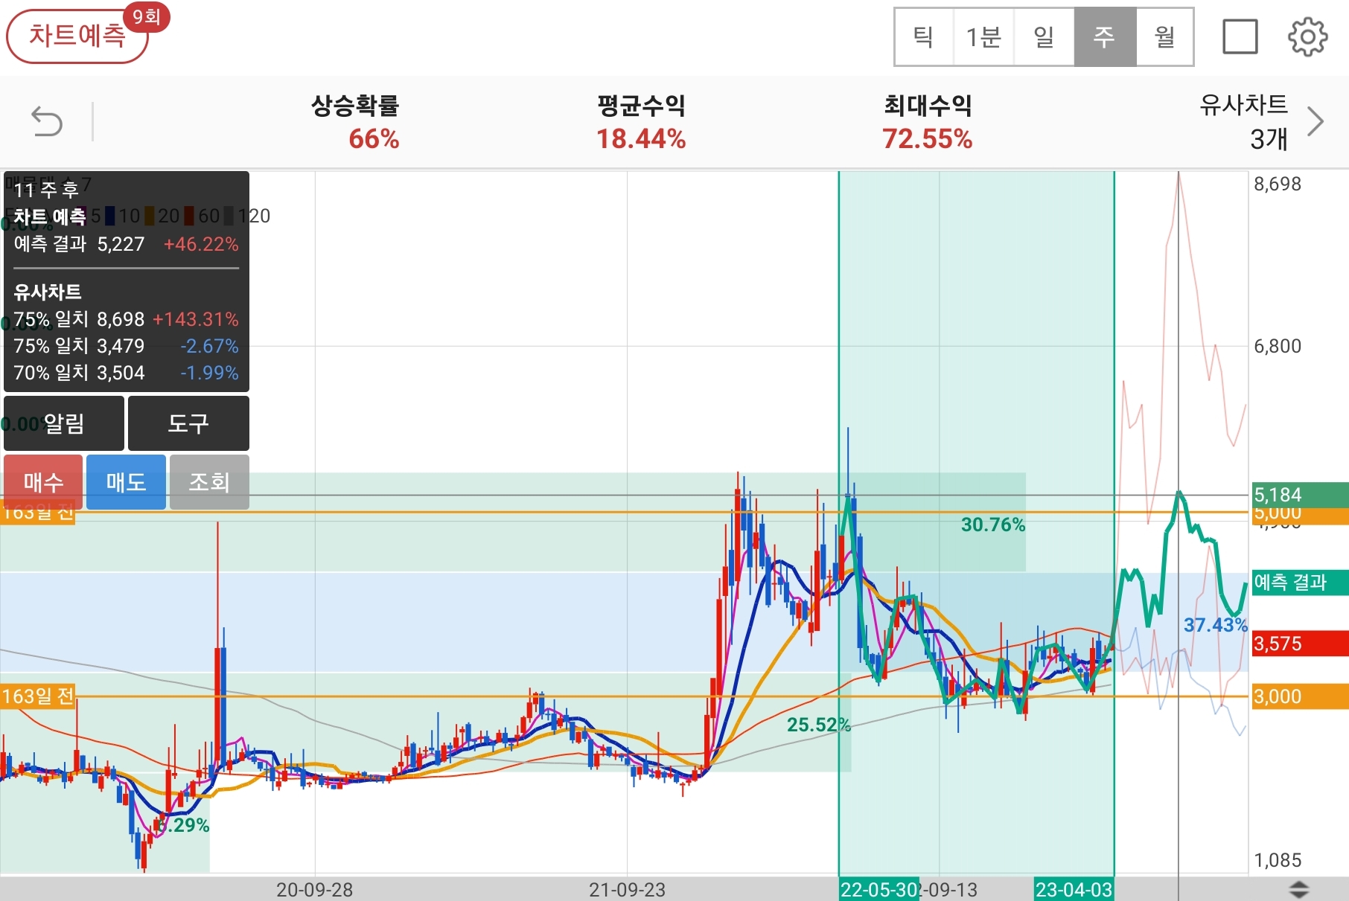Select the 틱 timeframe tab
Image resolution: width=1349 pixels, height=901 pixels.
point(924,36)
